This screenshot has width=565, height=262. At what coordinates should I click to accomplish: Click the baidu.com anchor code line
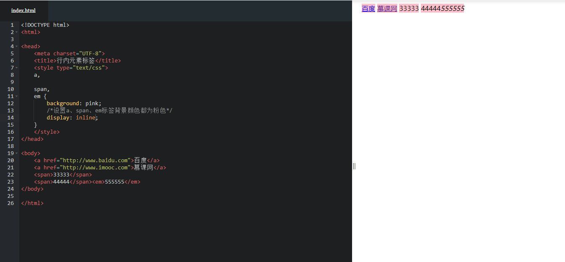click(97, 161)
